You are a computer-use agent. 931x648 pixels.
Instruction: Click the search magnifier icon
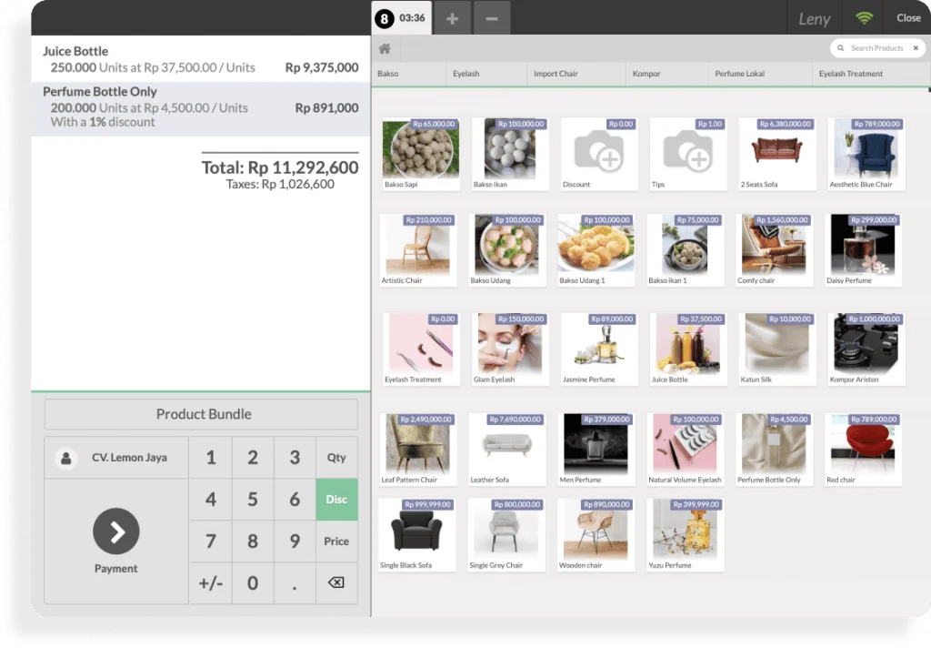841,48
